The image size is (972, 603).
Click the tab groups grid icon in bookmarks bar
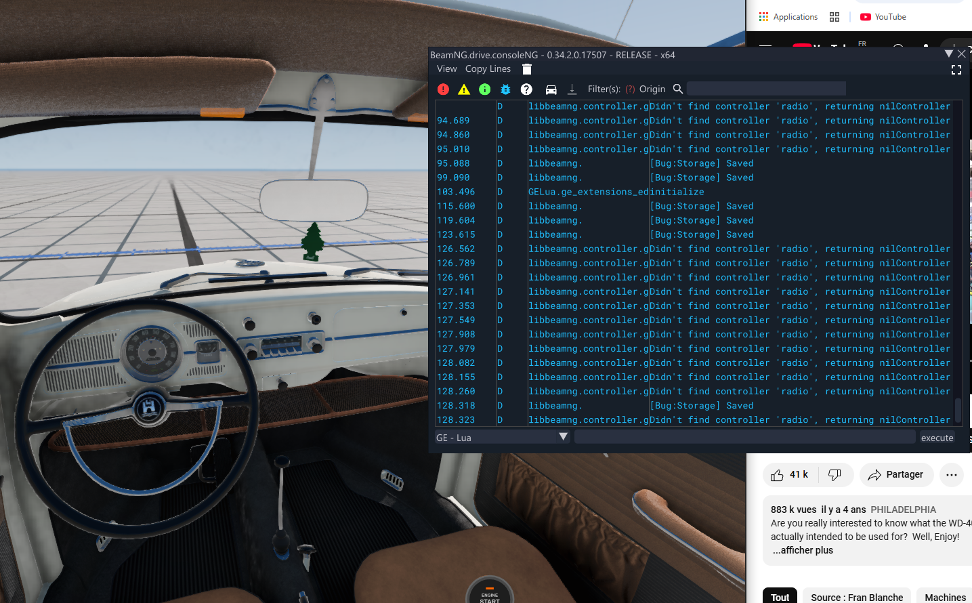834,17
